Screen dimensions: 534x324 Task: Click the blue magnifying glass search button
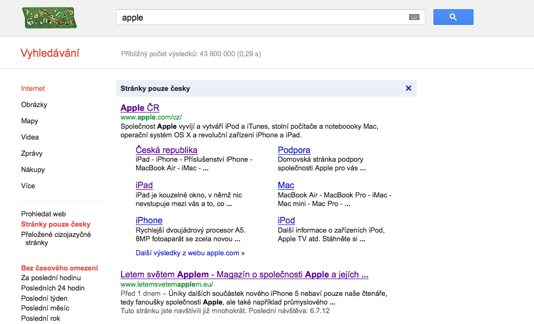[x=453, y=17]
